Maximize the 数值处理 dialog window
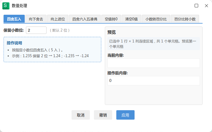This screenshot has height=132, width=212. point(196,6)
